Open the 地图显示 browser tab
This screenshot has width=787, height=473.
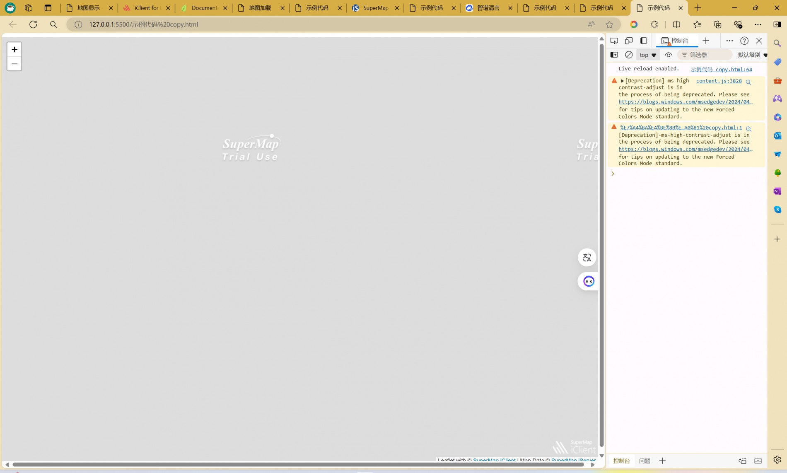[89, 8]
